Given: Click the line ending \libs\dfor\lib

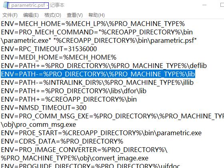Looking at the screenshot, I should (x=74, y=91).
